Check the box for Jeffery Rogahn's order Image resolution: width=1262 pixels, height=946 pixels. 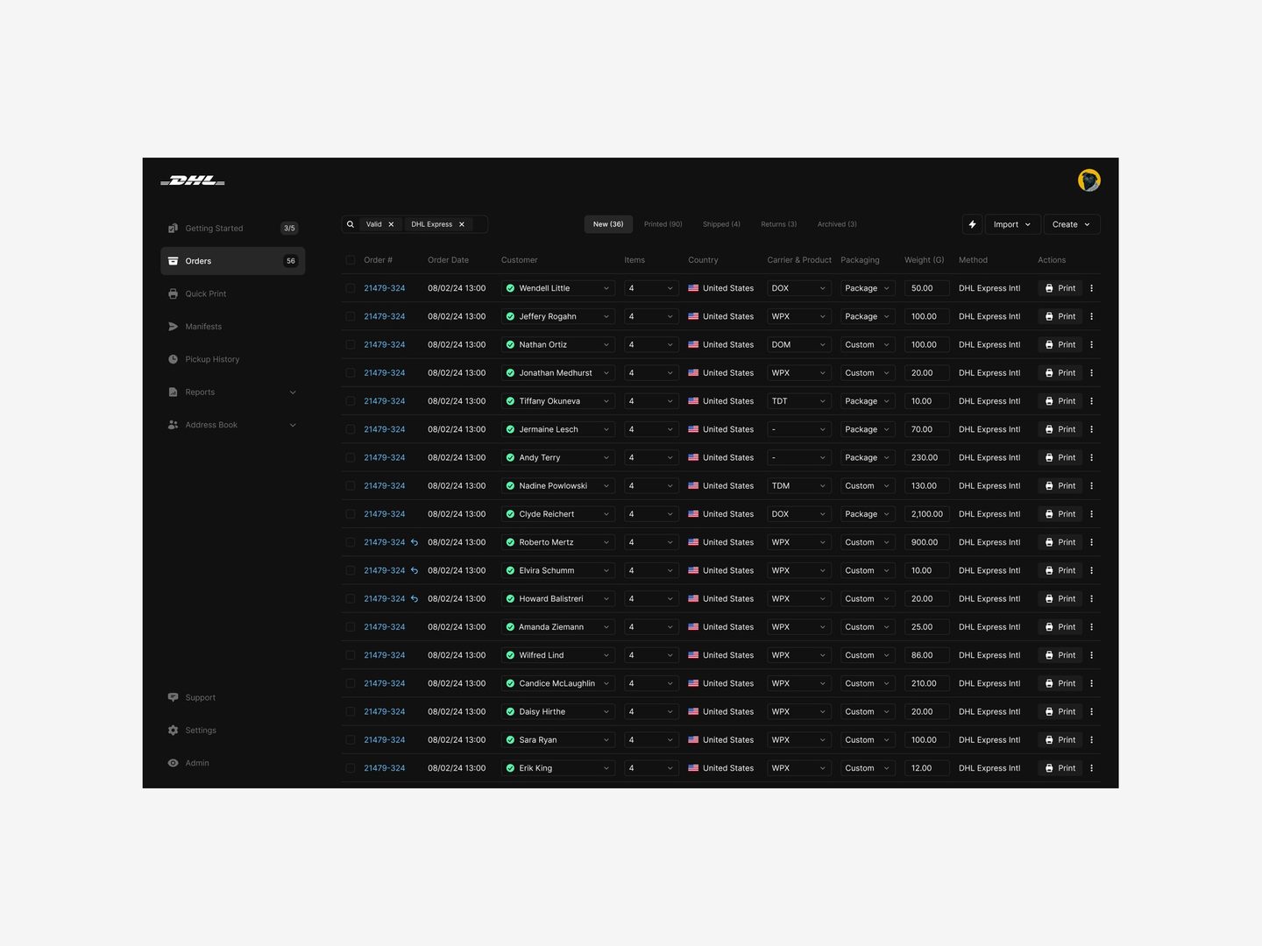pyautogui.click(x=351, y=316)
